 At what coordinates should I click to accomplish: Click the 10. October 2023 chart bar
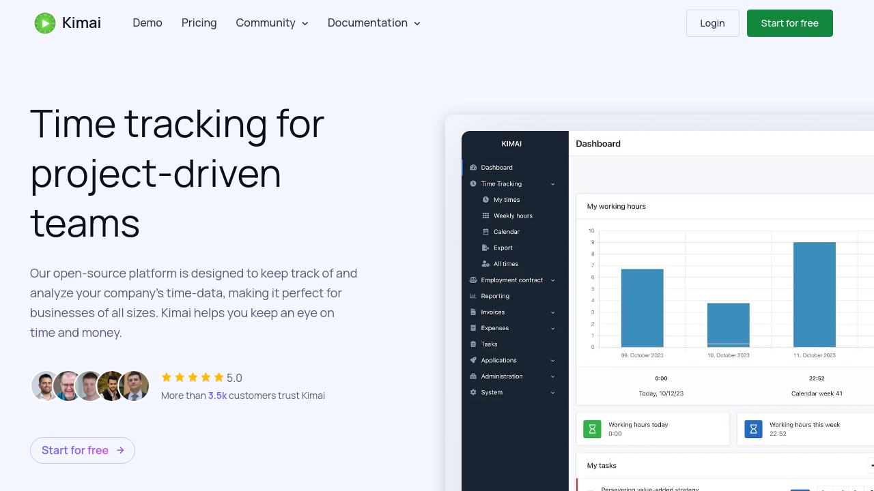pyautogui.click(x=728, y=325)
